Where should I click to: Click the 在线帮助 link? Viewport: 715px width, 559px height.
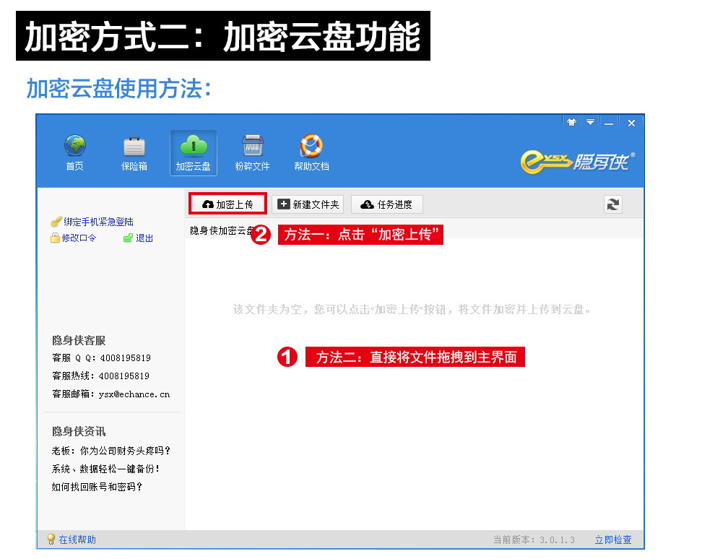pyautogui.click(x=77, y=539)
